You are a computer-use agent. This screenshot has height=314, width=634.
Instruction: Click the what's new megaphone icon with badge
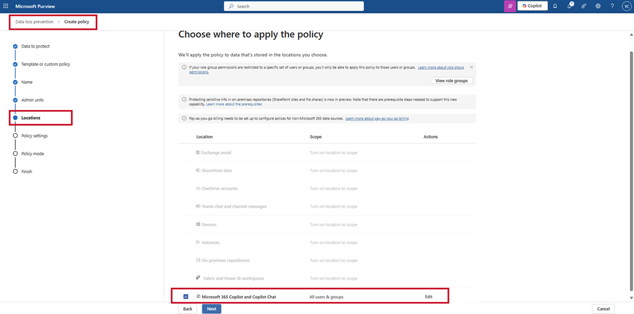pyautogui.click(x=570, y=6)
